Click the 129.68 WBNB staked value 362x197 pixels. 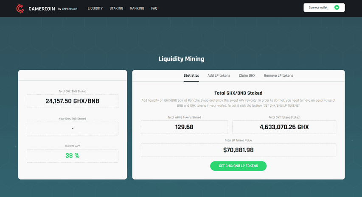click(x=184, y=127)
